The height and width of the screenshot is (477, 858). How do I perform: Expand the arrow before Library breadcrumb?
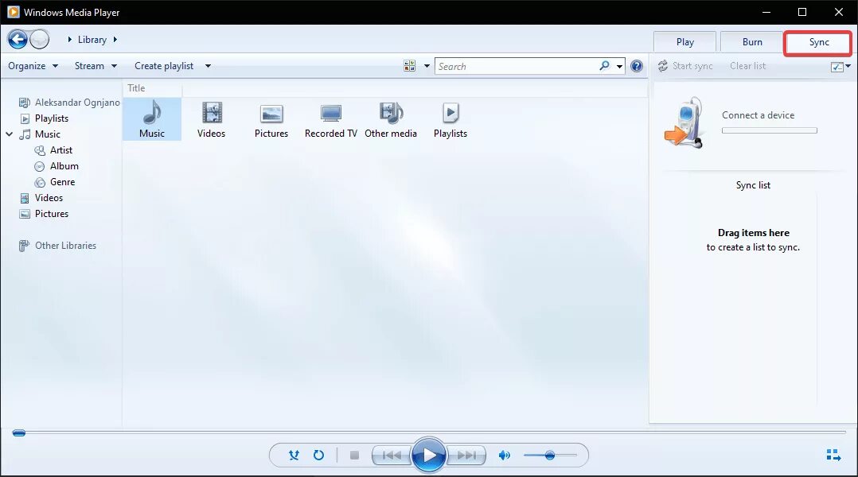click(x=69, y=39)
